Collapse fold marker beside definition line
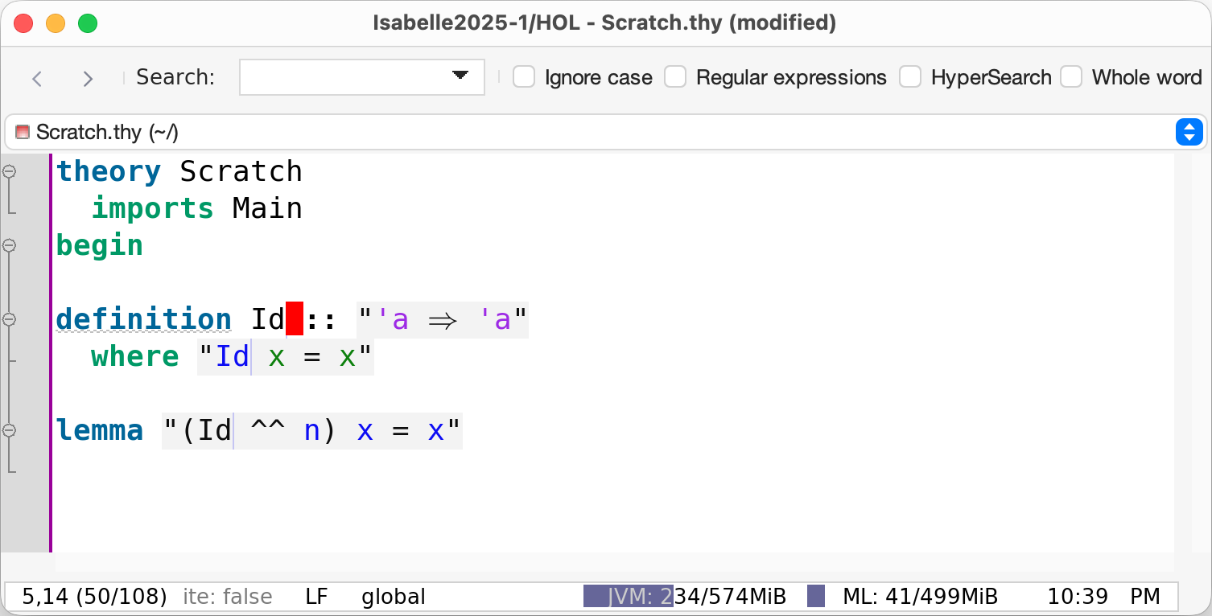This screenshot has height=616, width=1212. coord(10,319)
